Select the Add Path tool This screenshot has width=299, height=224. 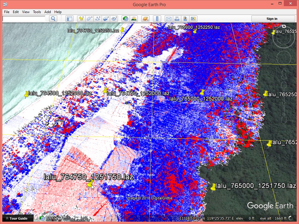click(x=98, y=19)
